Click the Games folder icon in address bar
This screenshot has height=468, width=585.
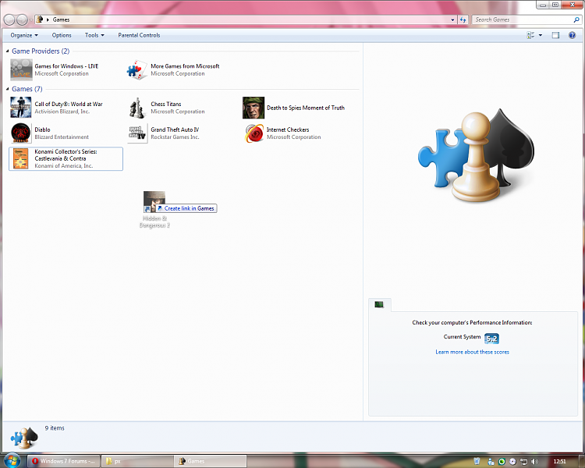point(40,19)
